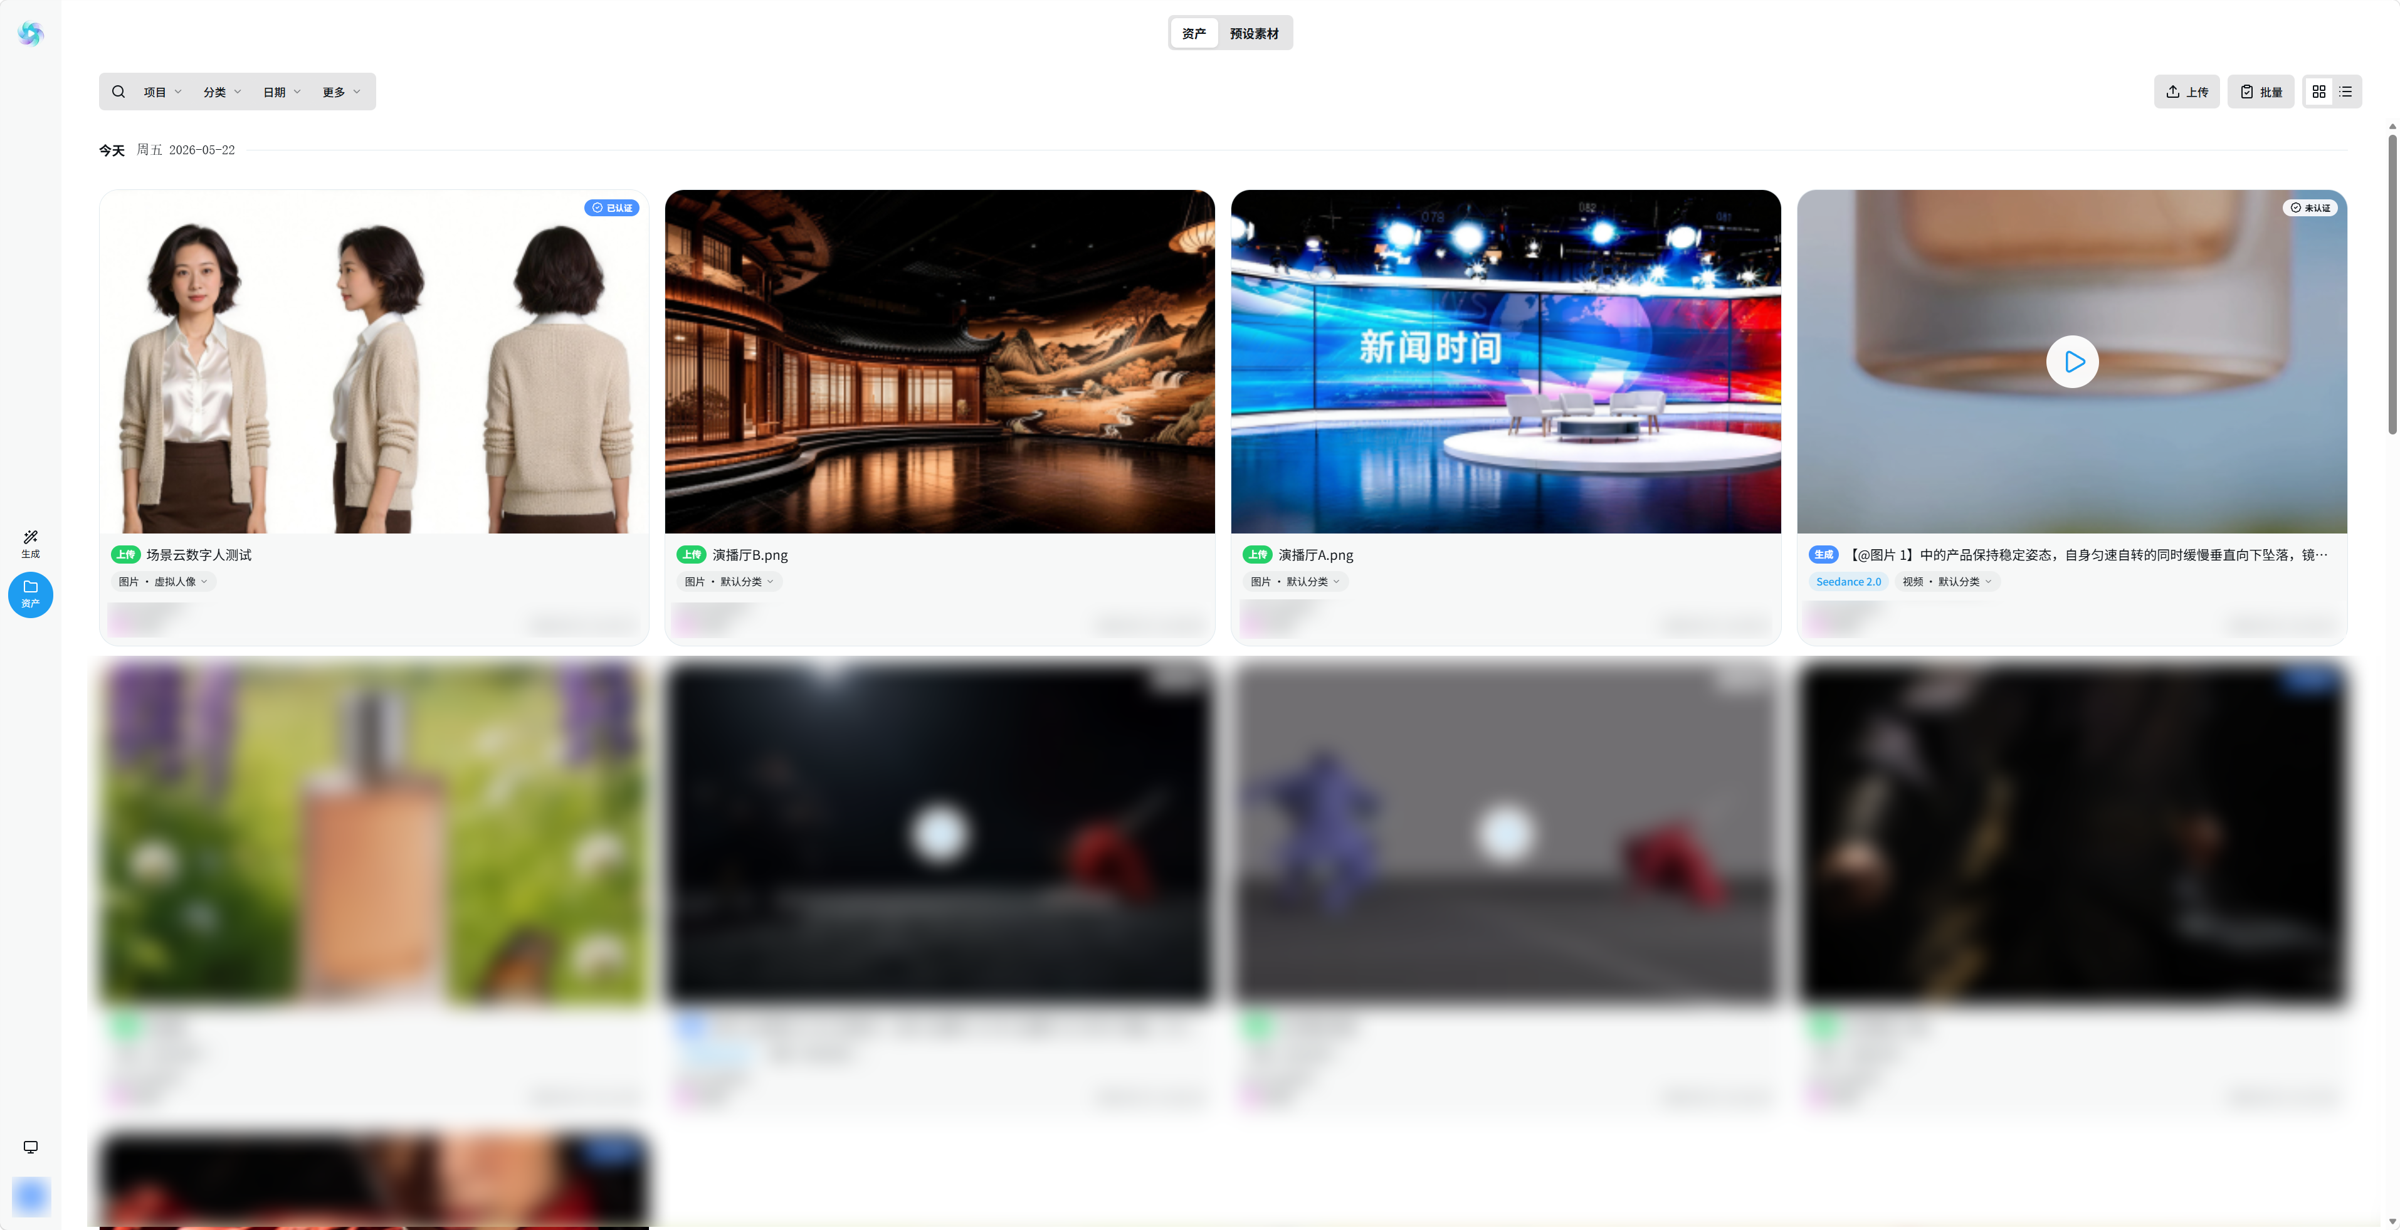Expand the category dropdown under 演播厅A.png

point(1296,581)
